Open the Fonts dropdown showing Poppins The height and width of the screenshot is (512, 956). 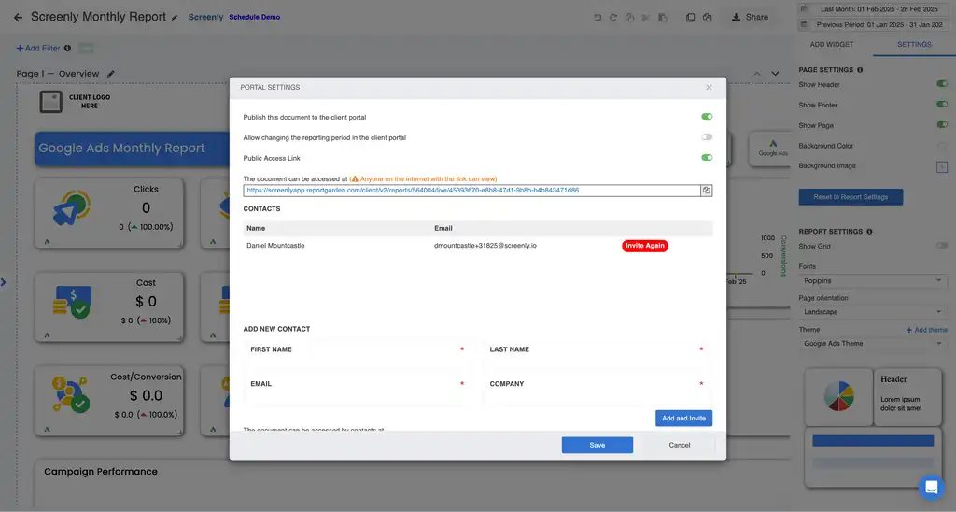tap(873, 280)
